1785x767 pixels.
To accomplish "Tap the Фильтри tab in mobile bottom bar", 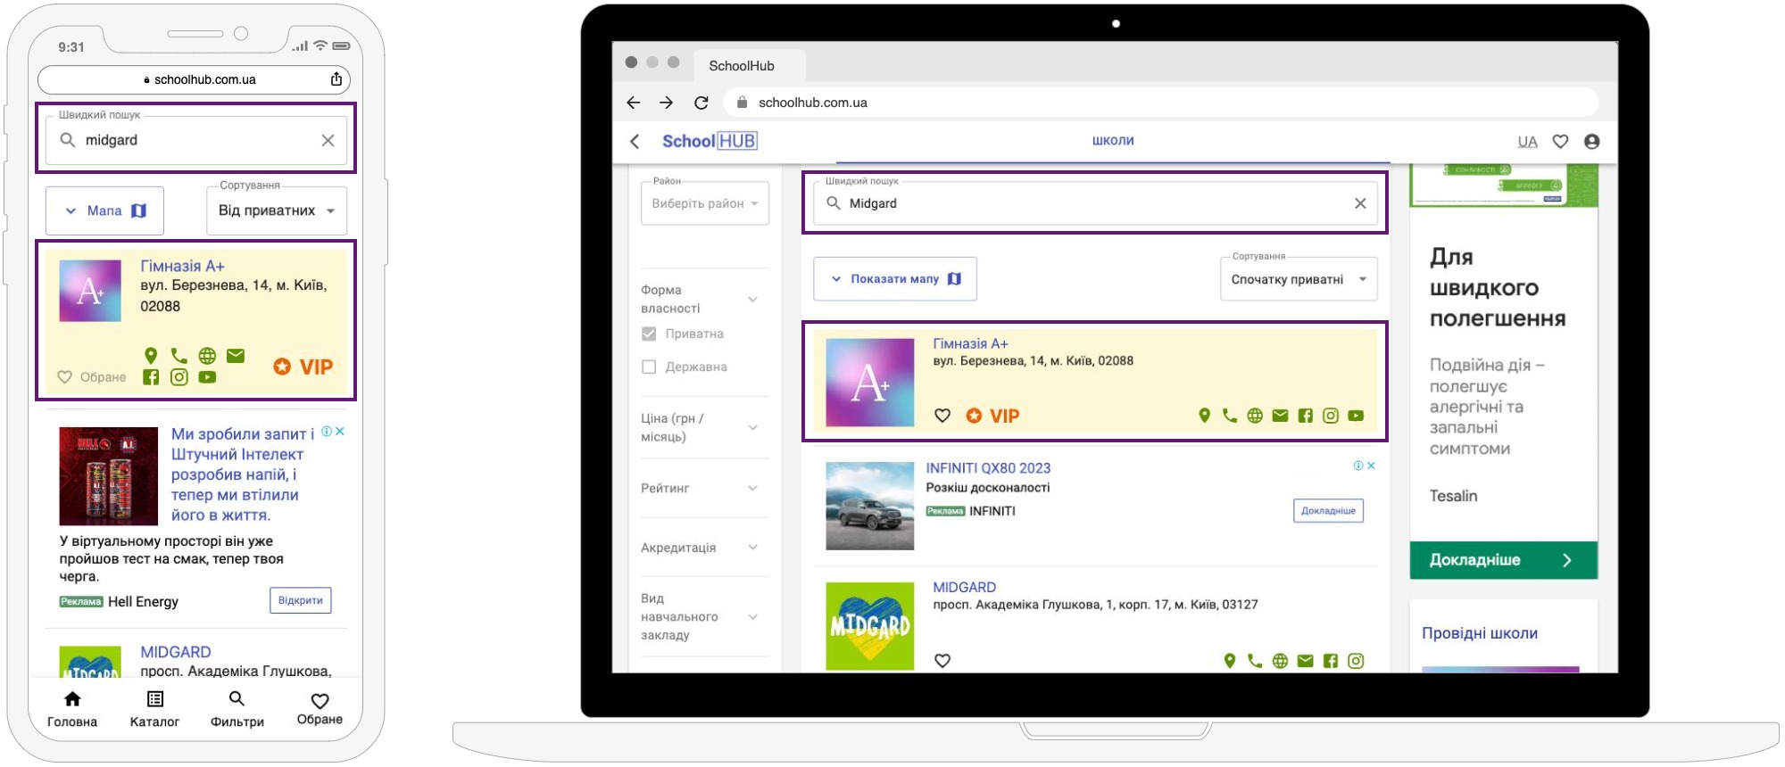I will coord(237,708).
